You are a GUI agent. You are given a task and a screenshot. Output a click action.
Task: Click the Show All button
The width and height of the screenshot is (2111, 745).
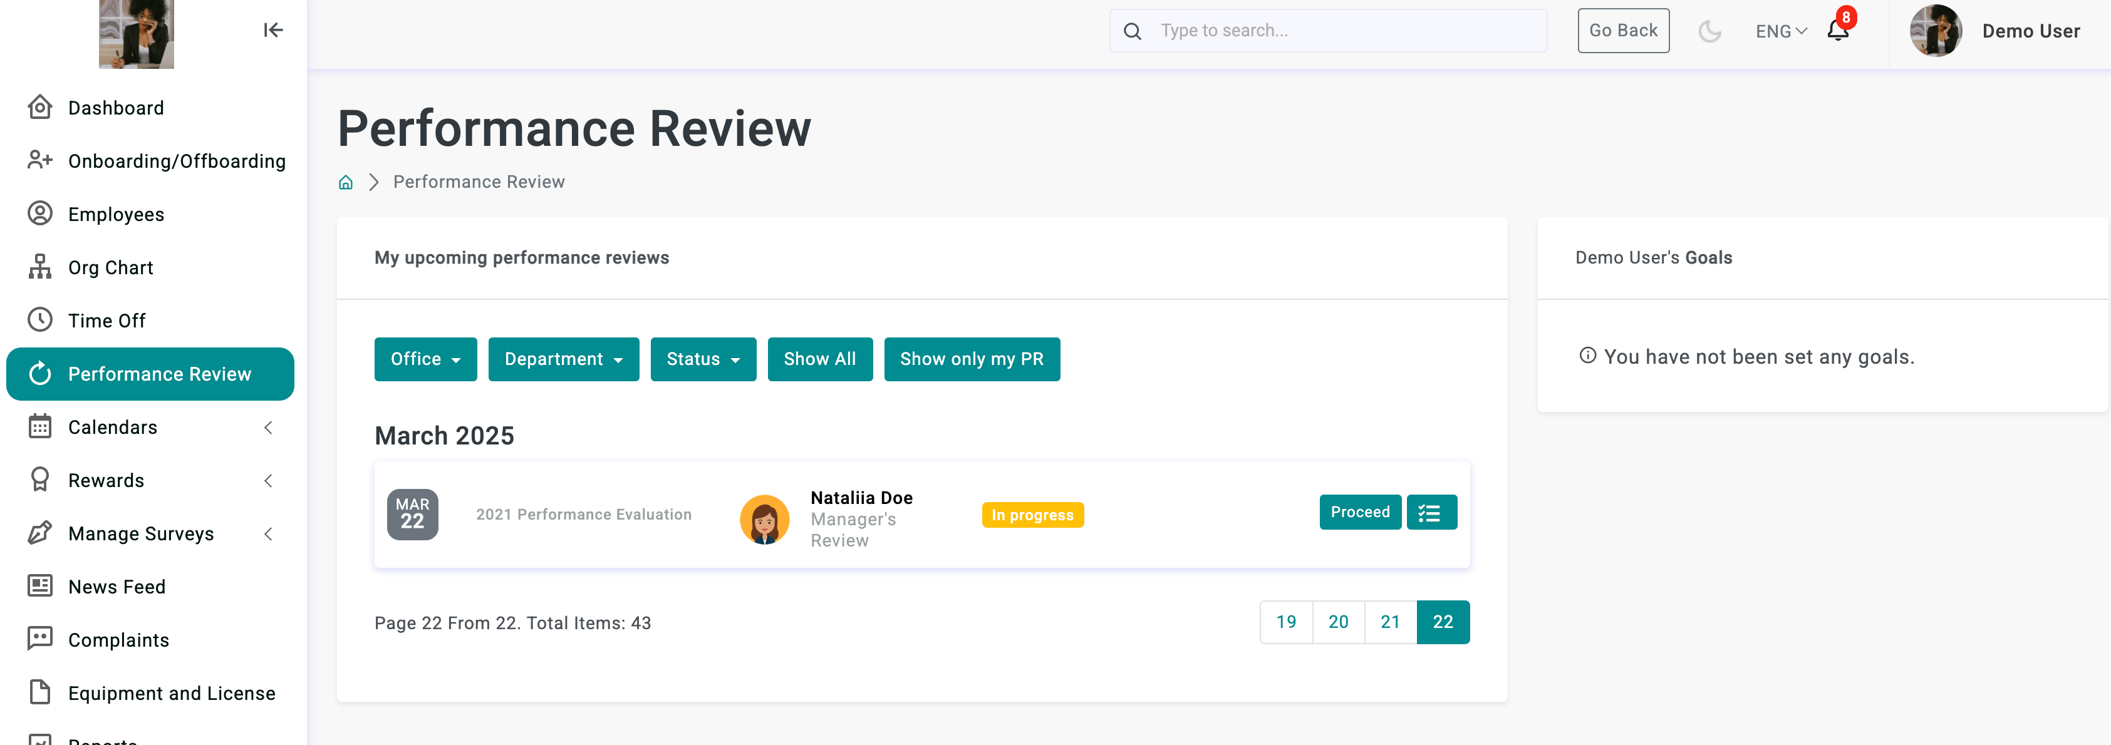pyautogui.click(x=819, y=359)
